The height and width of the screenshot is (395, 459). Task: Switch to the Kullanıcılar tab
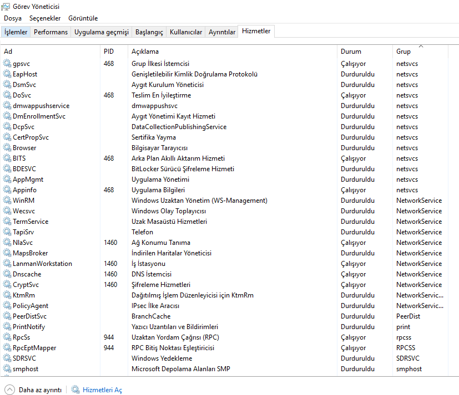186,32
